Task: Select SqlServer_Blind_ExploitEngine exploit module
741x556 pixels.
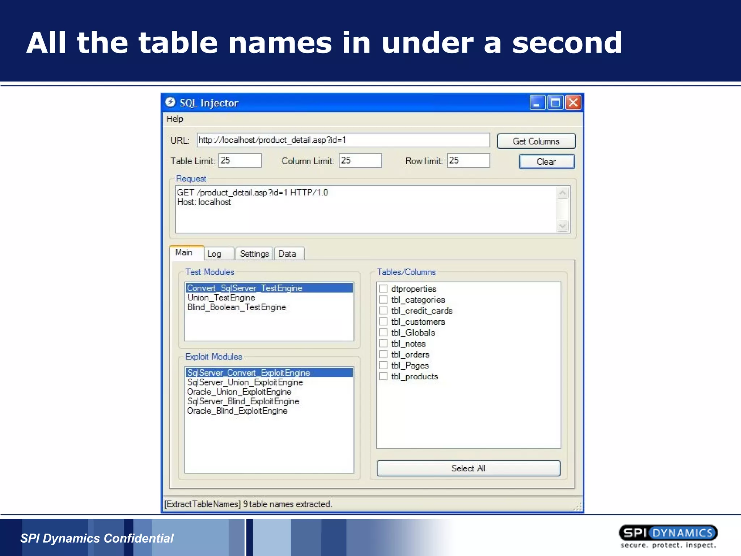Action: click(x=269, y=401)
